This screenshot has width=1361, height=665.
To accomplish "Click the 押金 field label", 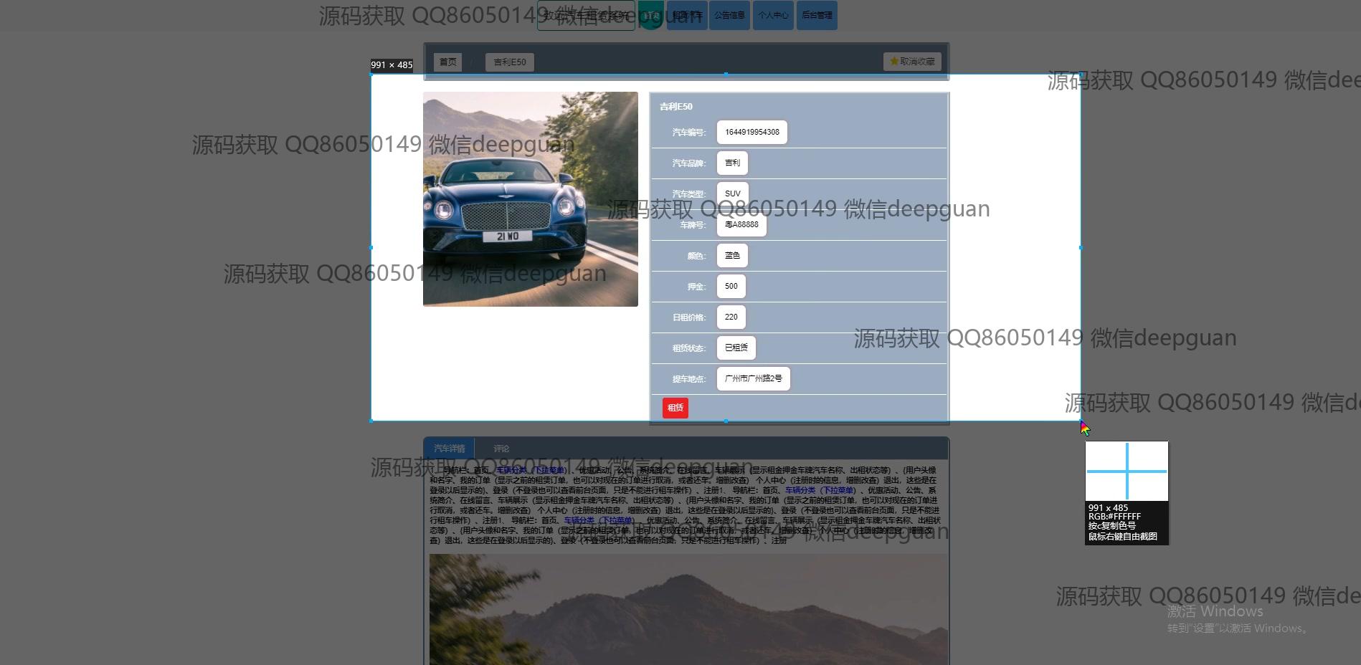I will (696, 287).
